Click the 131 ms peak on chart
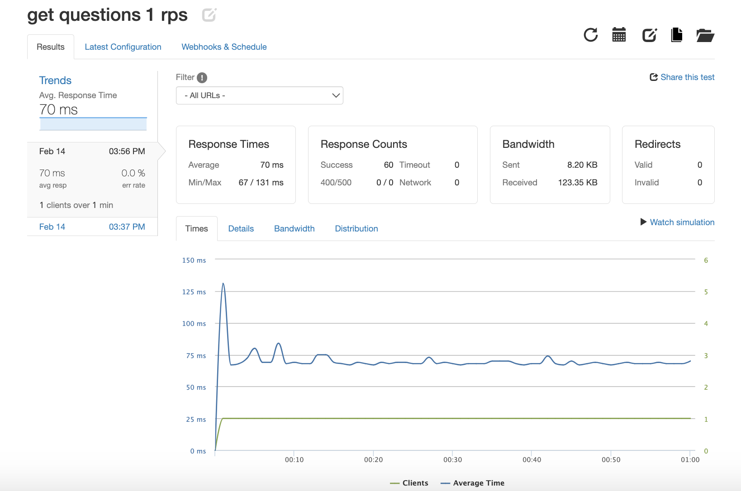This screenshot has width=741, height=491. pyautogui.click(x=223, y=284)
